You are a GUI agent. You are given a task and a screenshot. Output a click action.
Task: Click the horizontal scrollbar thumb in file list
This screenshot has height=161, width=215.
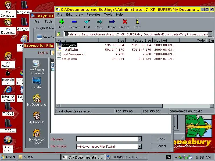pos(111,106)
